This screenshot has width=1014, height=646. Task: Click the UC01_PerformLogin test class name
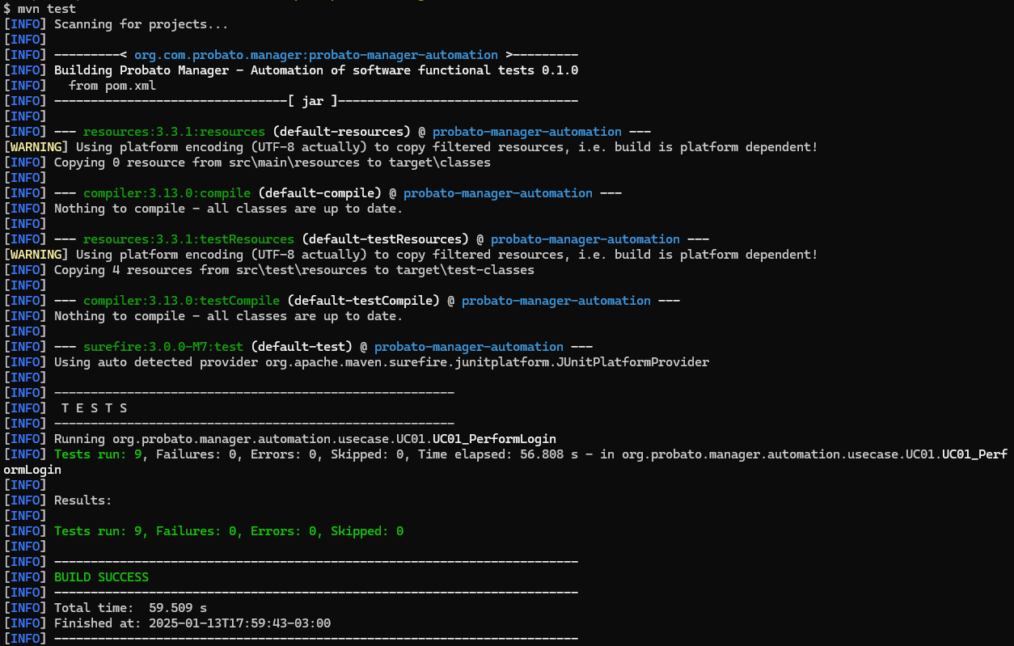click(492, 438)
